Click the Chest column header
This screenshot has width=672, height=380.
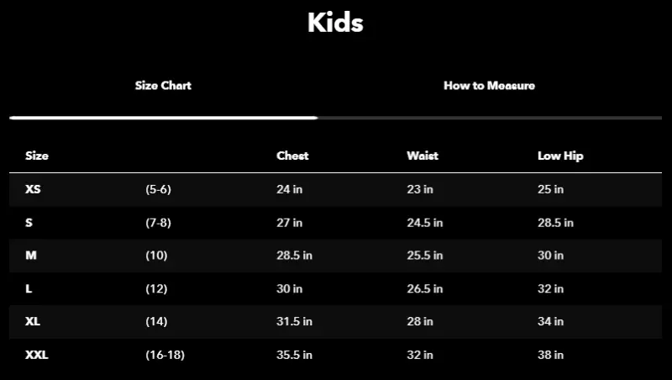click(292, 156)
